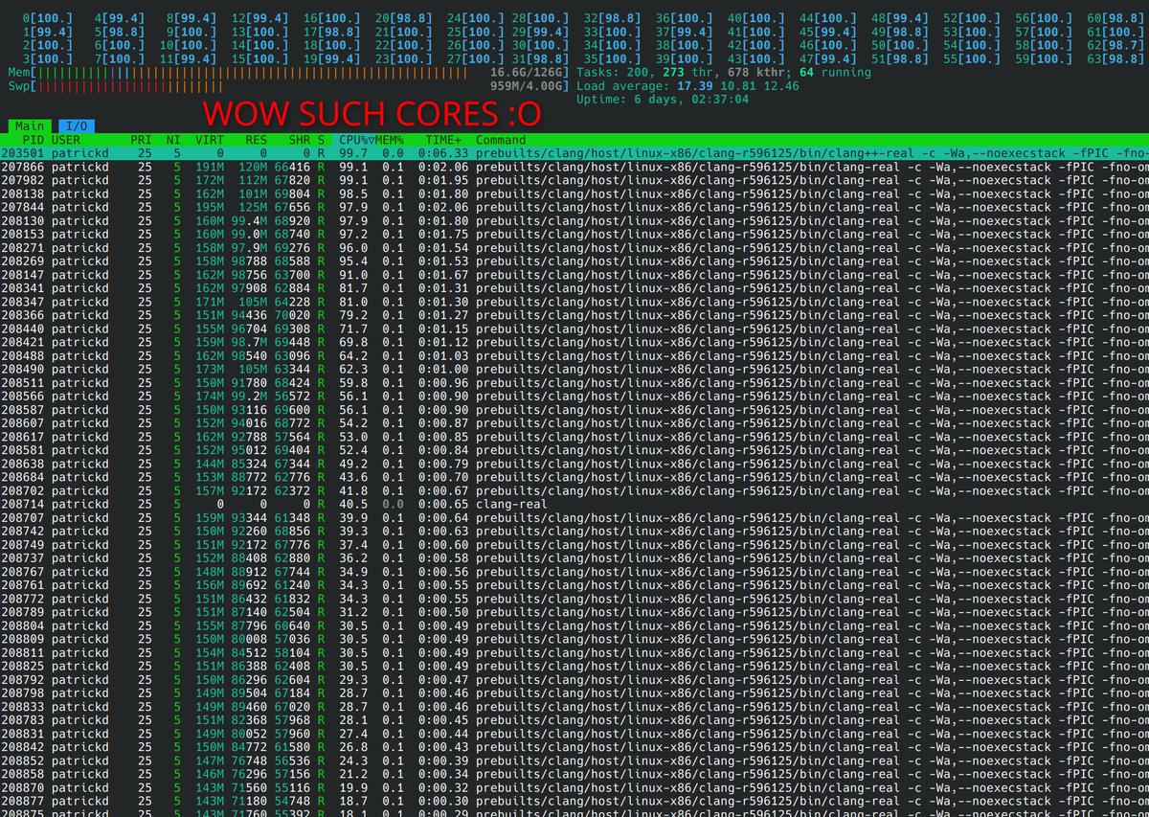Click the NI column header

172,140
